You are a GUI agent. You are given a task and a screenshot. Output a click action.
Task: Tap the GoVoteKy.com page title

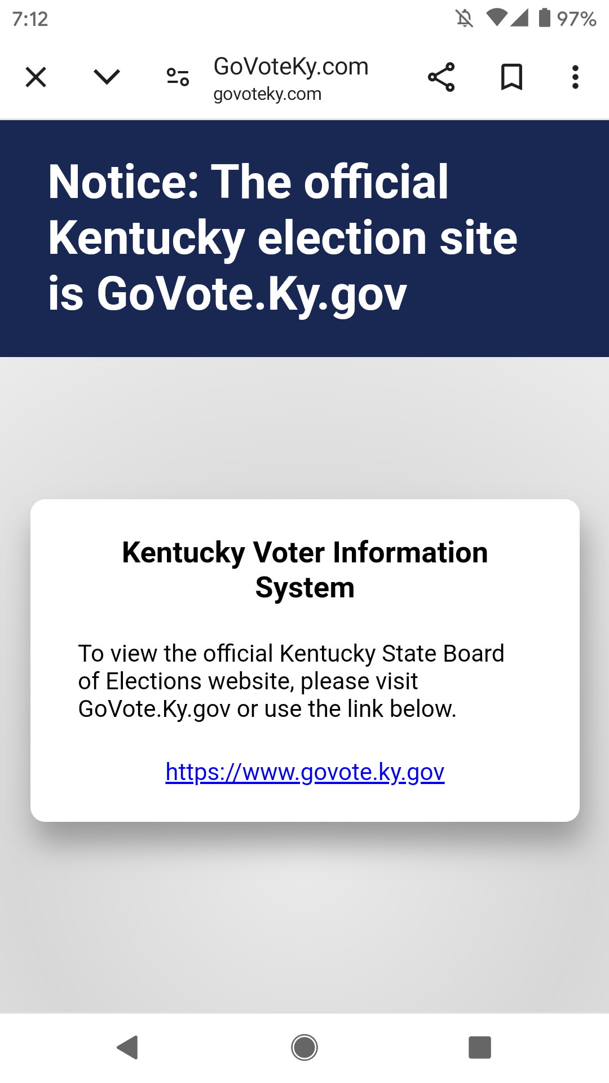click(x=291, y=67)
